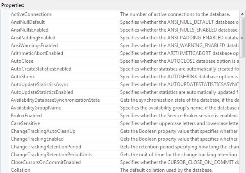This screenshot has width=246, height=173.
Task: Select the ChangeTrackingAutoCleanUp property
Action: 43,131
